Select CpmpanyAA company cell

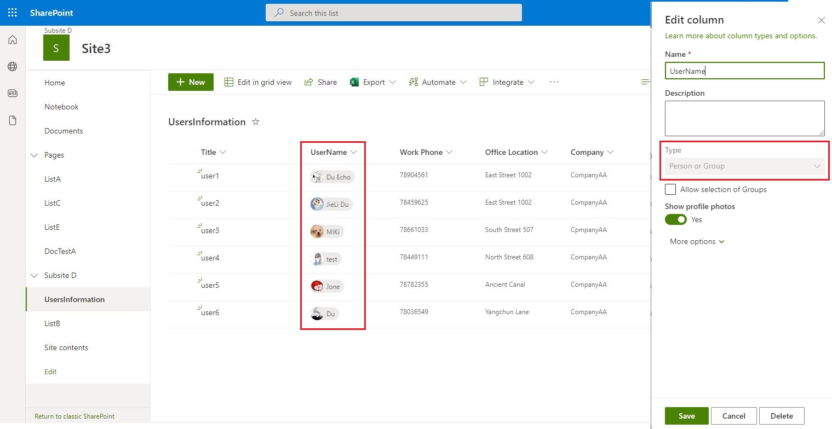coord(589,230)
